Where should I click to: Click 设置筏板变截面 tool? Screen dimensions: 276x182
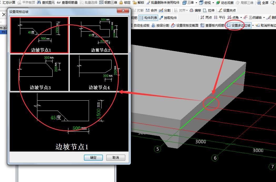185,25
